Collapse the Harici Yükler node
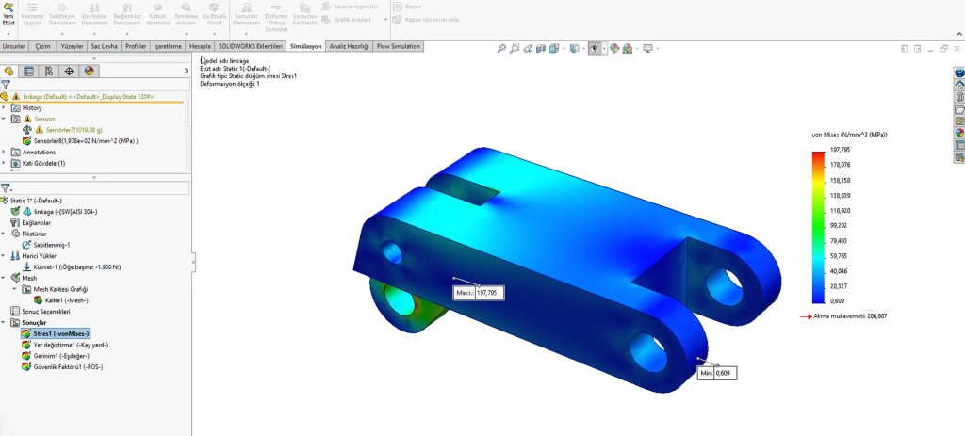This screenshot has width=965, height=436. pos(4,255)
